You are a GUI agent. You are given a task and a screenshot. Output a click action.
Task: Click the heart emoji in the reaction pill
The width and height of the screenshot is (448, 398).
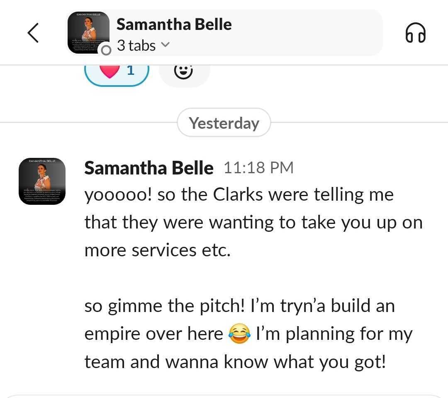[x=110, y=71]
